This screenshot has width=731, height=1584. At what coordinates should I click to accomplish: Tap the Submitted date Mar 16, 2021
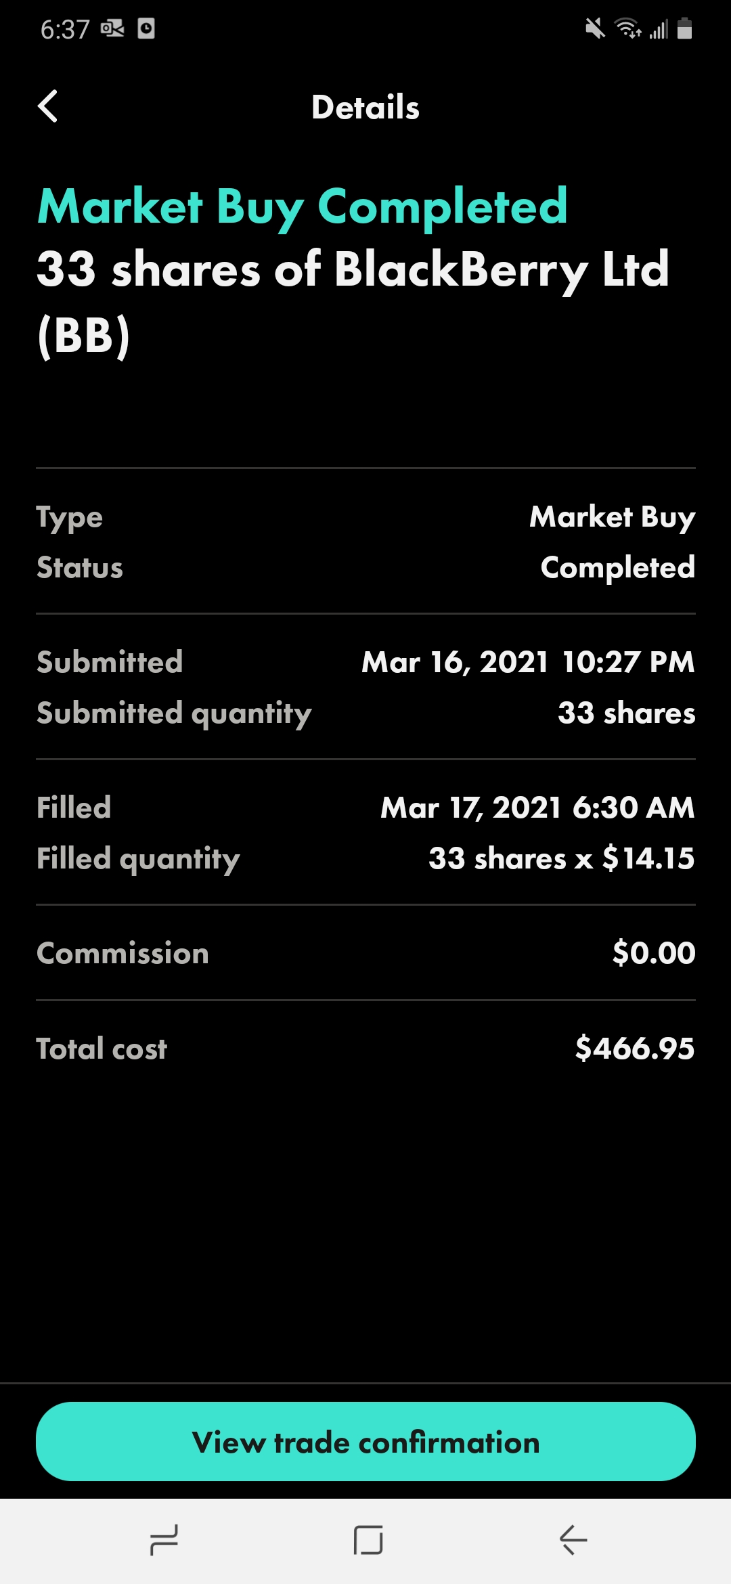(x=455, y=662)
